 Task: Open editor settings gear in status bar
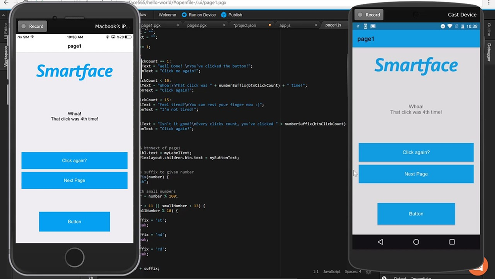(x=368, y=272)
